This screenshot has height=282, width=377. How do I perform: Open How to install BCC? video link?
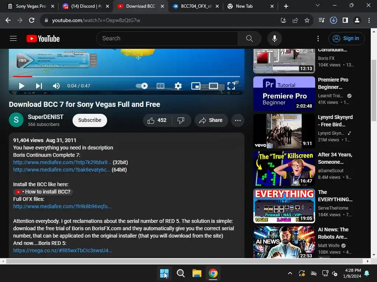[43, 192]
